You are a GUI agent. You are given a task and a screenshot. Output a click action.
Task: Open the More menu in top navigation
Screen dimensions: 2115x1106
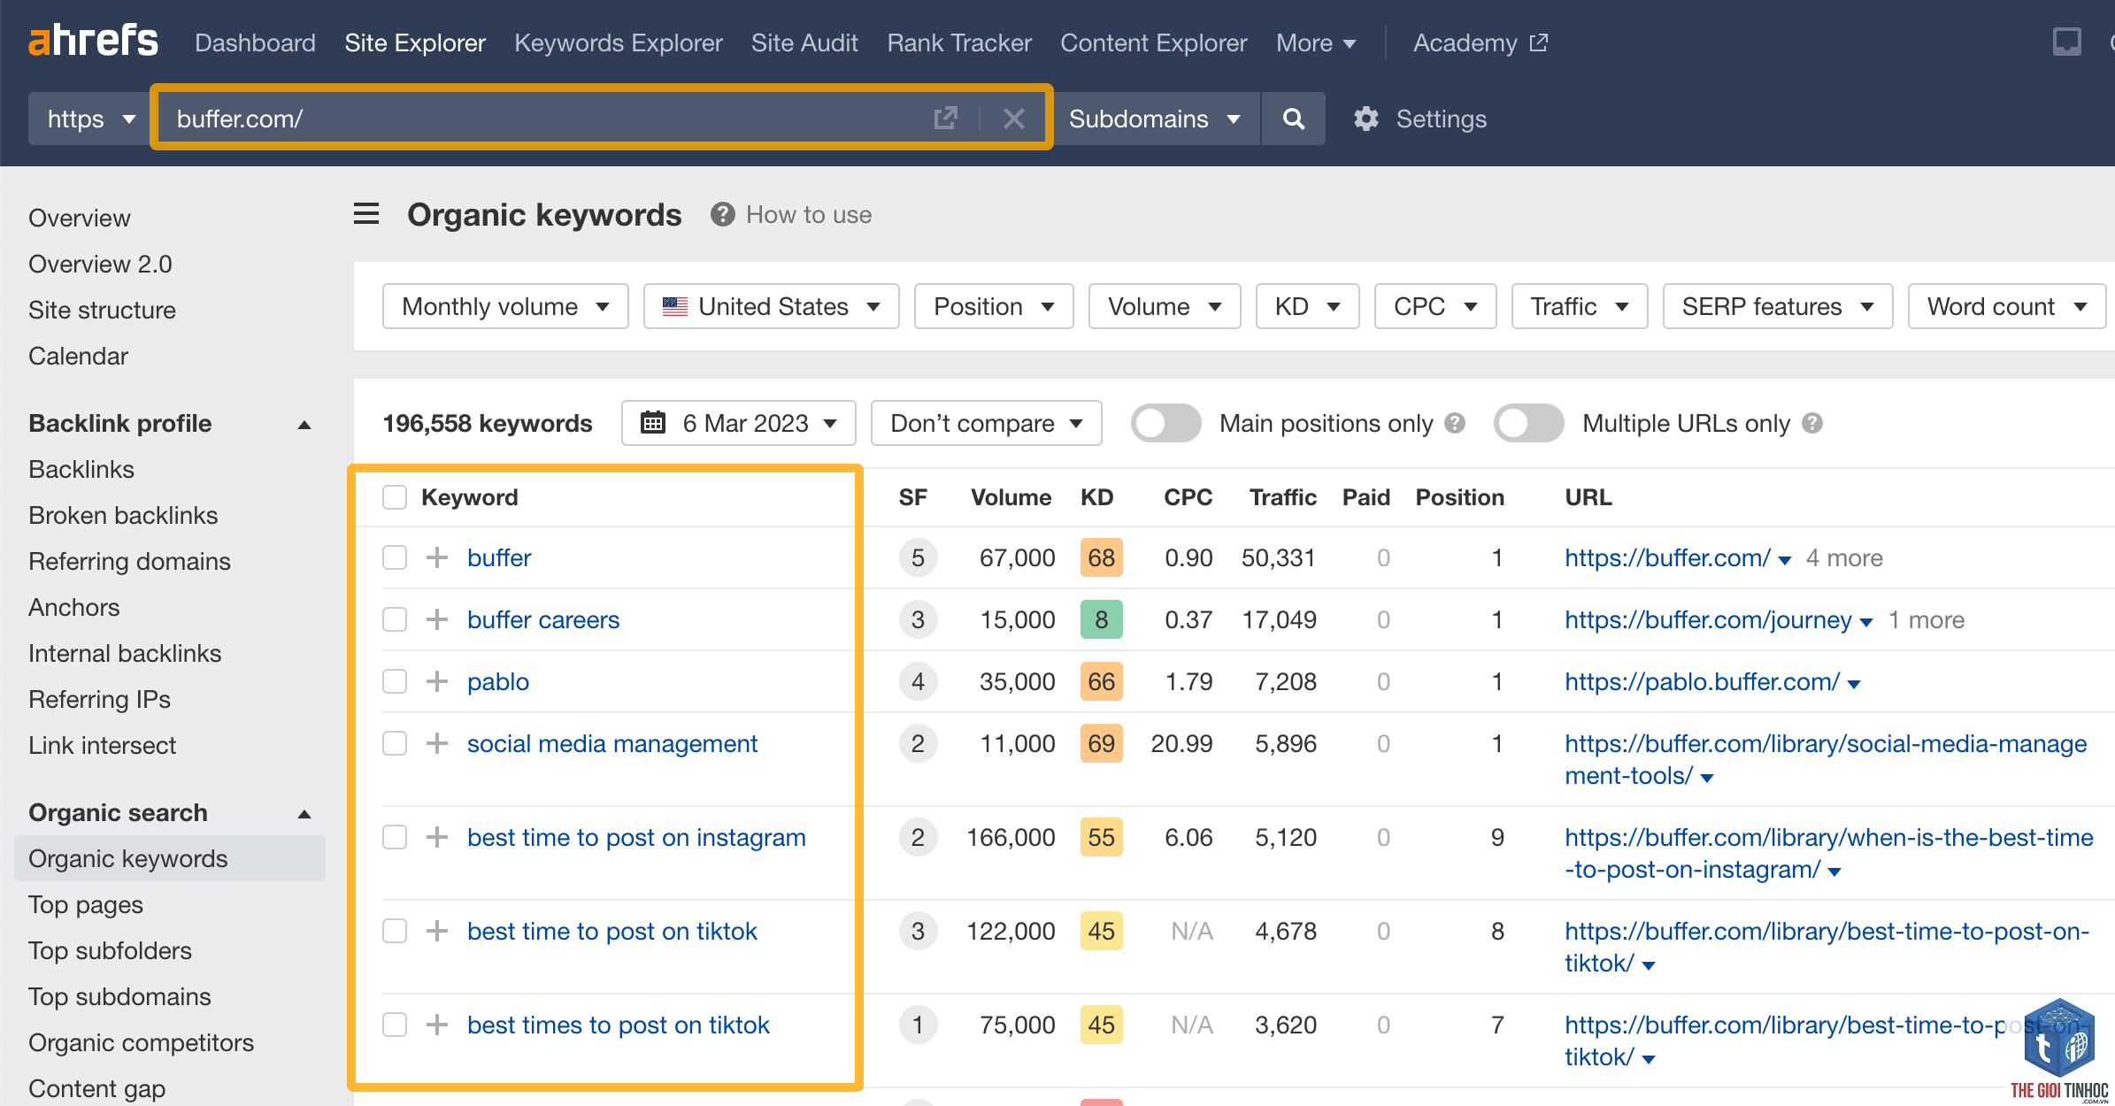1316,42
